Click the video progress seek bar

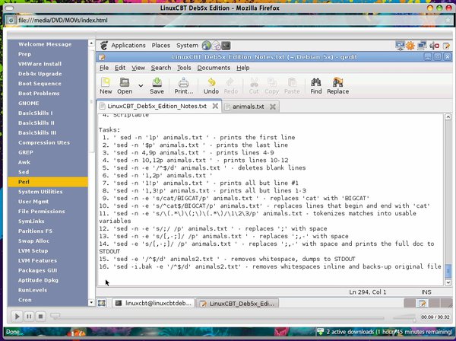coord(228,316)
